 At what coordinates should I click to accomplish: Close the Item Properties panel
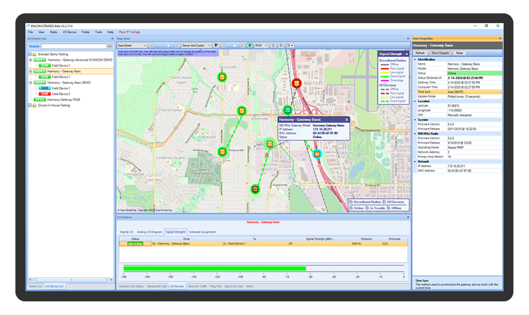[500, 38]
